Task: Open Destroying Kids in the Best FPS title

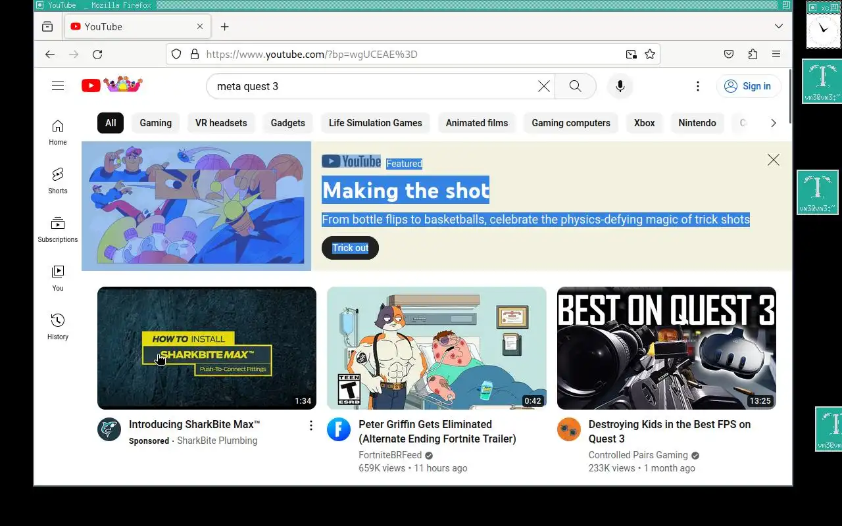Action: (x=670, y=431)
